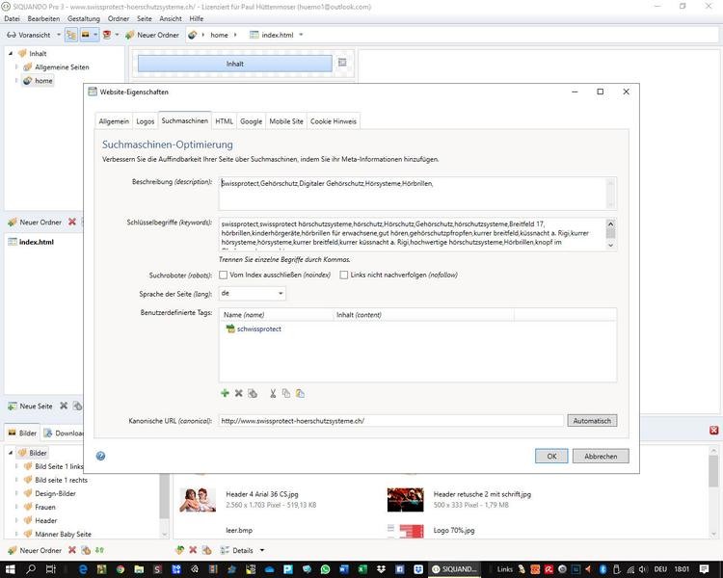
Task: Copy tag with the copy icon
Action: [286, 393]
